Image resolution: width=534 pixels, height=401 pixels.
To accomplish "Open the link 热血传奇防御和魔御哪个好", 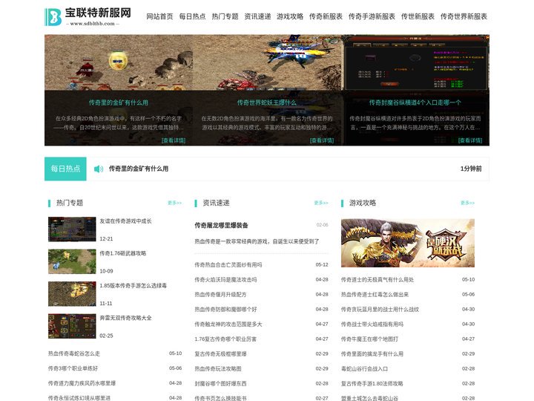I will tap(225, 309).
